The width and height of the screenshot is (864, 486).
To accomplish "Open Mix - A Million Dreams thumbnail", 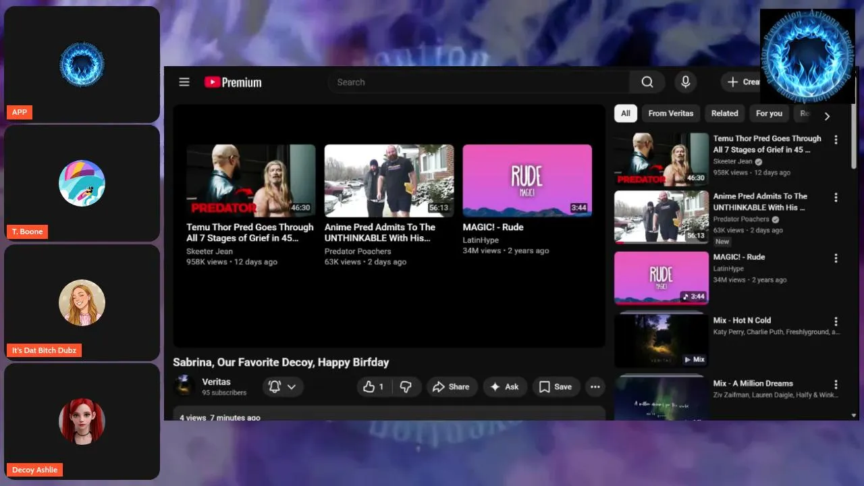I will pos(661,397).
